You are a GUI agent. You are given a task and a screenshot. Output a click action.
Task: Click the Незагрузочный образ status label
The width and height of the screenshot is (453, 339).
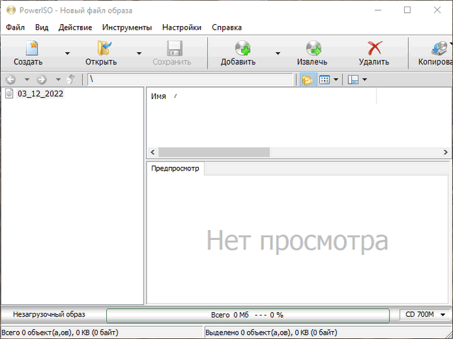(x=49, y=314)
